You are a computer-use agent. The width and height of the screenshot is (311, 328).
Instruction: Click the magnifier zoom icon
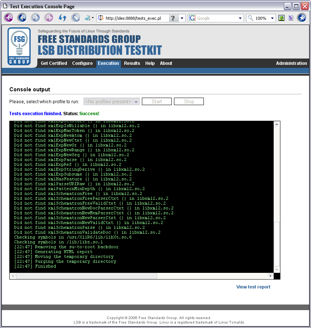[250, 18]
